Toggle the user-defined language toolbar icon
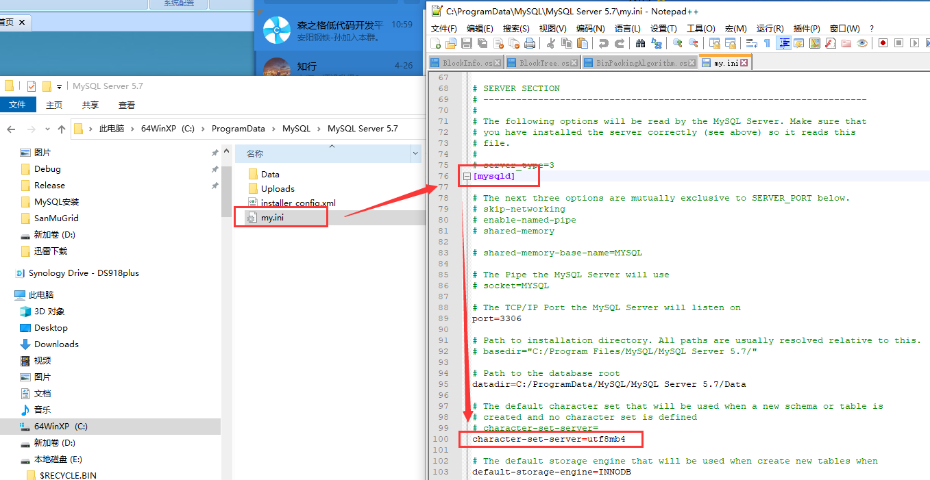The width and height of the screenshot is (930, 480). tap(799, 43)
